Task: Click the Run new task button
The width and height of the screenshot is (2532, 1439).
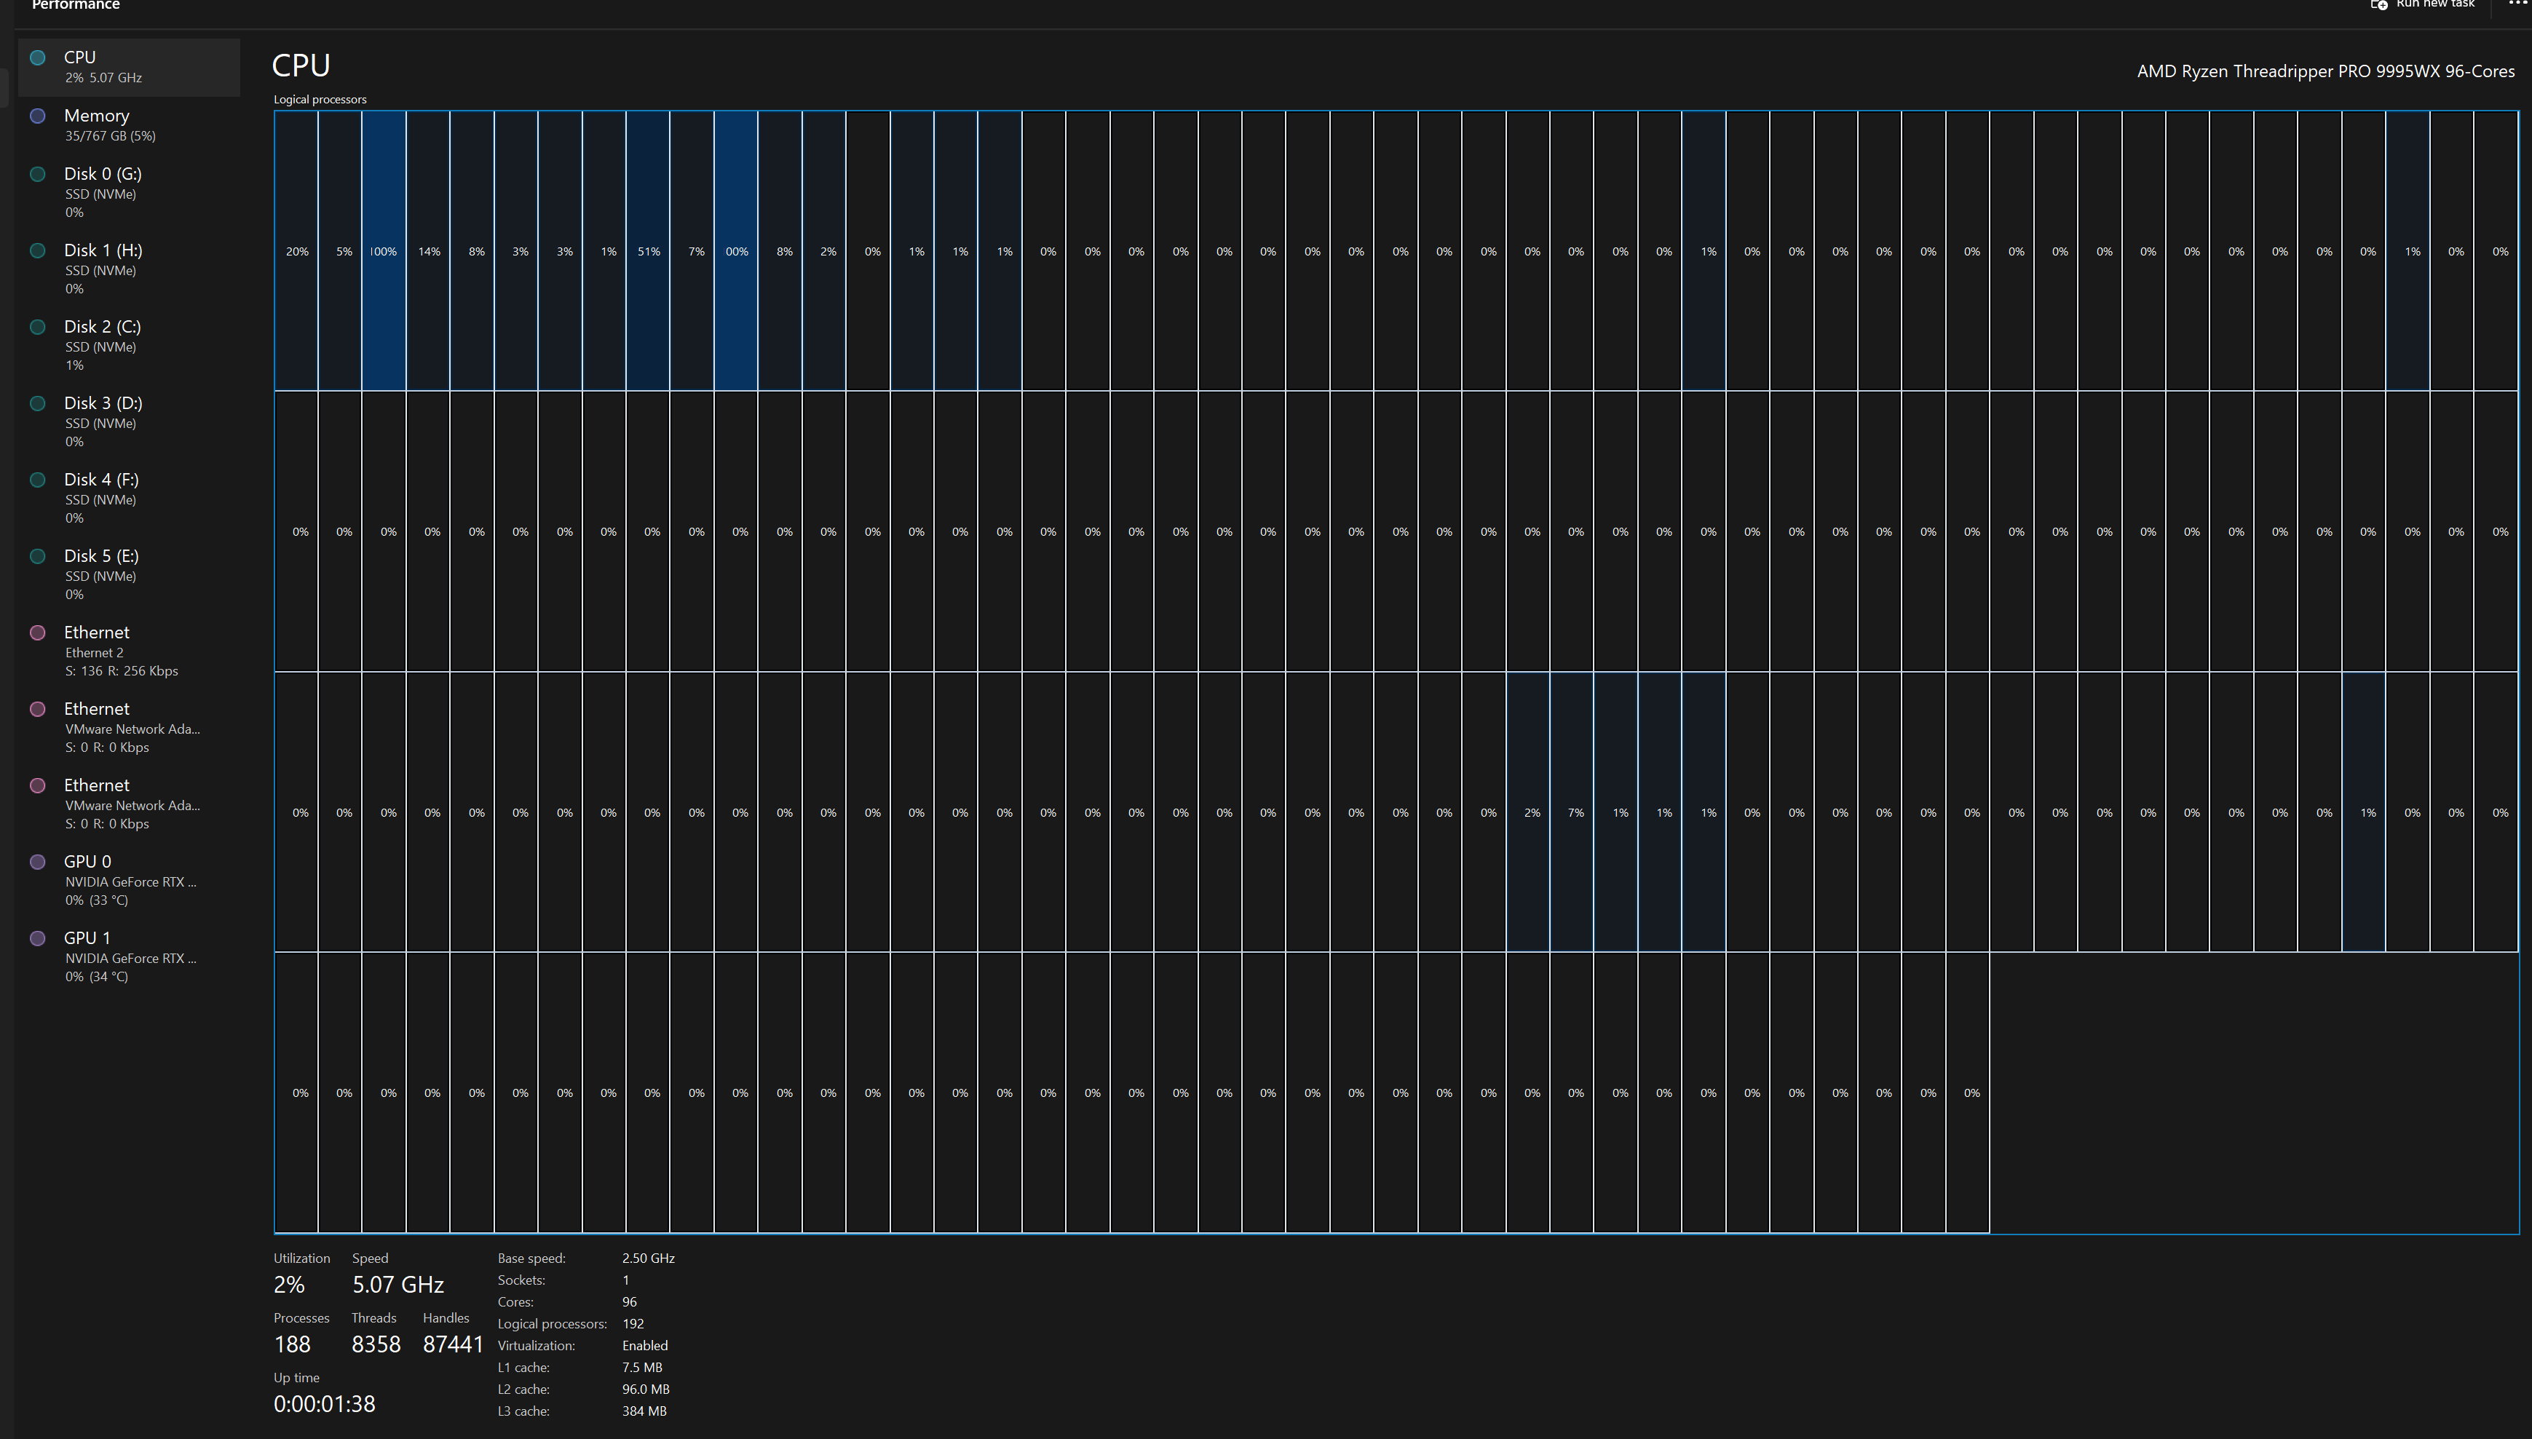Action: tap(2434, 5)
